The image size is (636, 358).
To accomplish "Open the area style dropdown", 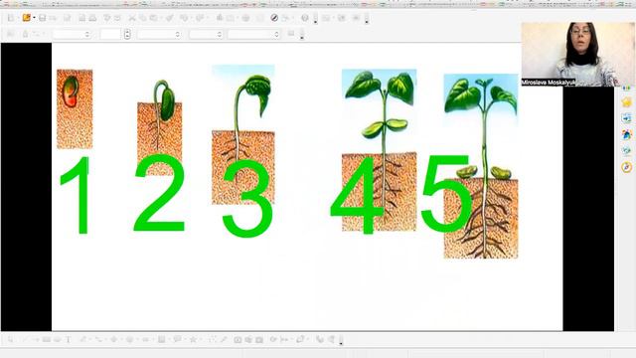I will (x=206, y=35).
